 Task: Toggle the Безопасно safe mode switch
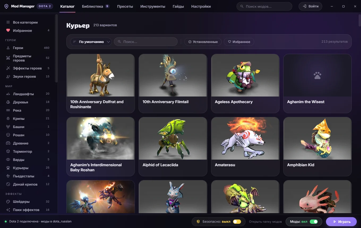click(237, 222)
